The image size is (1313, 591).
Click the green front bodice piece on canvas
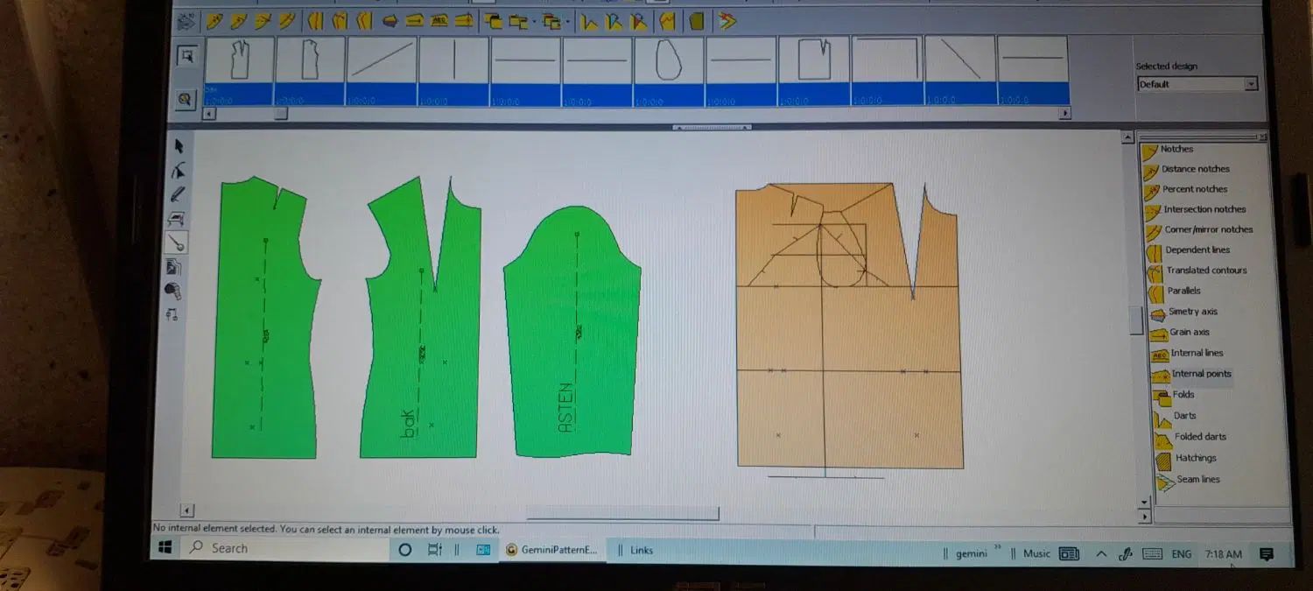pyautogui.click(x=265, y=320)
